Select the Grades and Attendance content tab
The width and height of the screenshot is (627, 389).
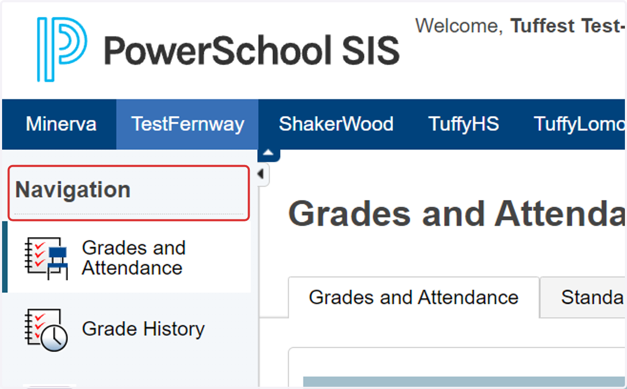pos(414,297)
